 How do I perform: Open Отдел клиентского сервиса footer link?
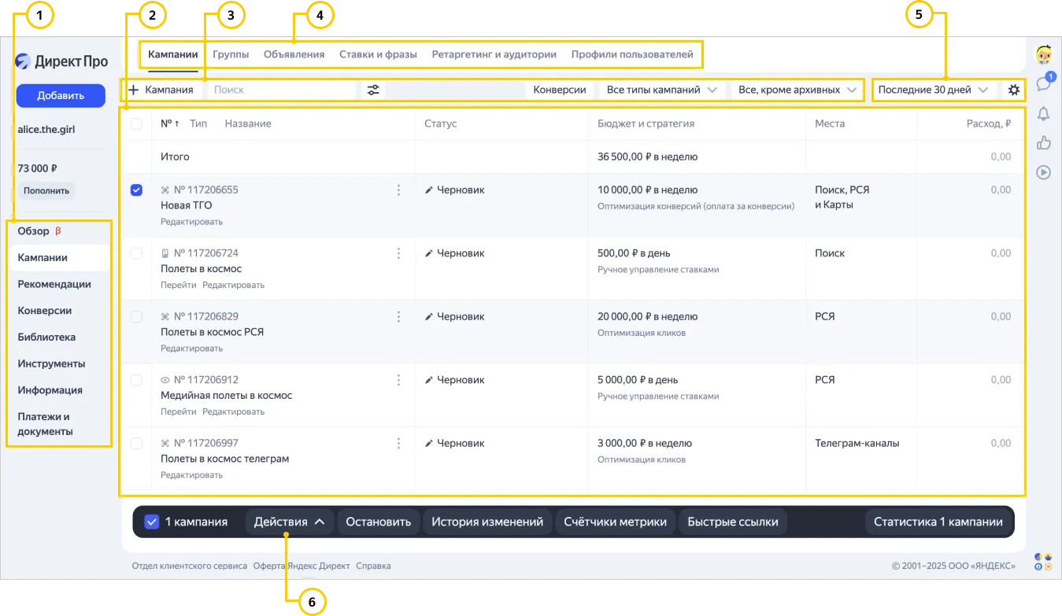(x=190, y=566)
